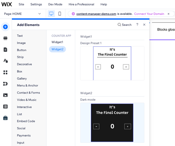Open the Business briefcase icon in sidebar
Image resolution: width=175 pixels, height=146 pixels.
[5, 118]
